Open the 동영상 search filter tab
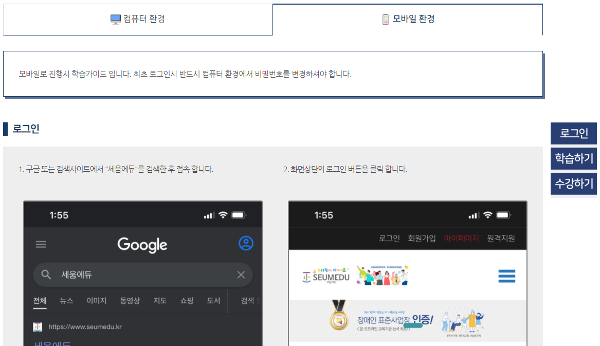Screen dimensions: 600x346 [130, 301]
